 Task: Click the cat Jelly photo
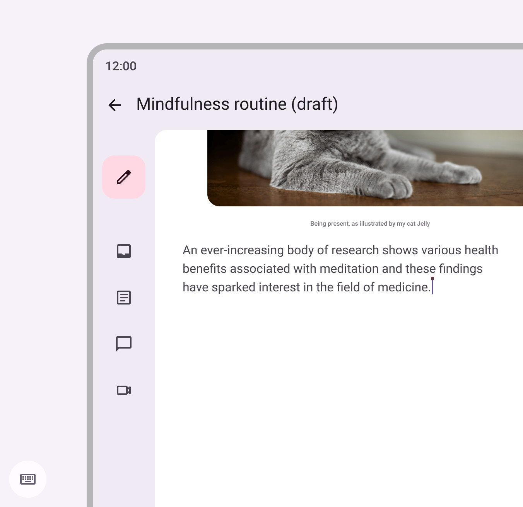(365, 168)
